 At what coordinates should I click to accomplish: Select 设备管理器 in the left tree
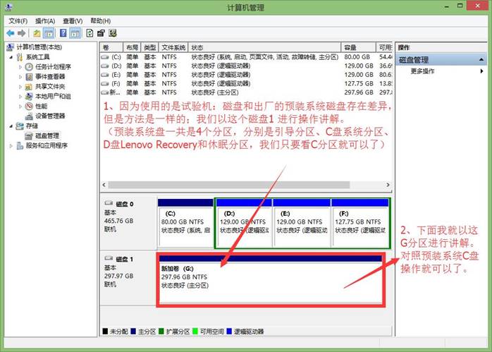point(50,116)
